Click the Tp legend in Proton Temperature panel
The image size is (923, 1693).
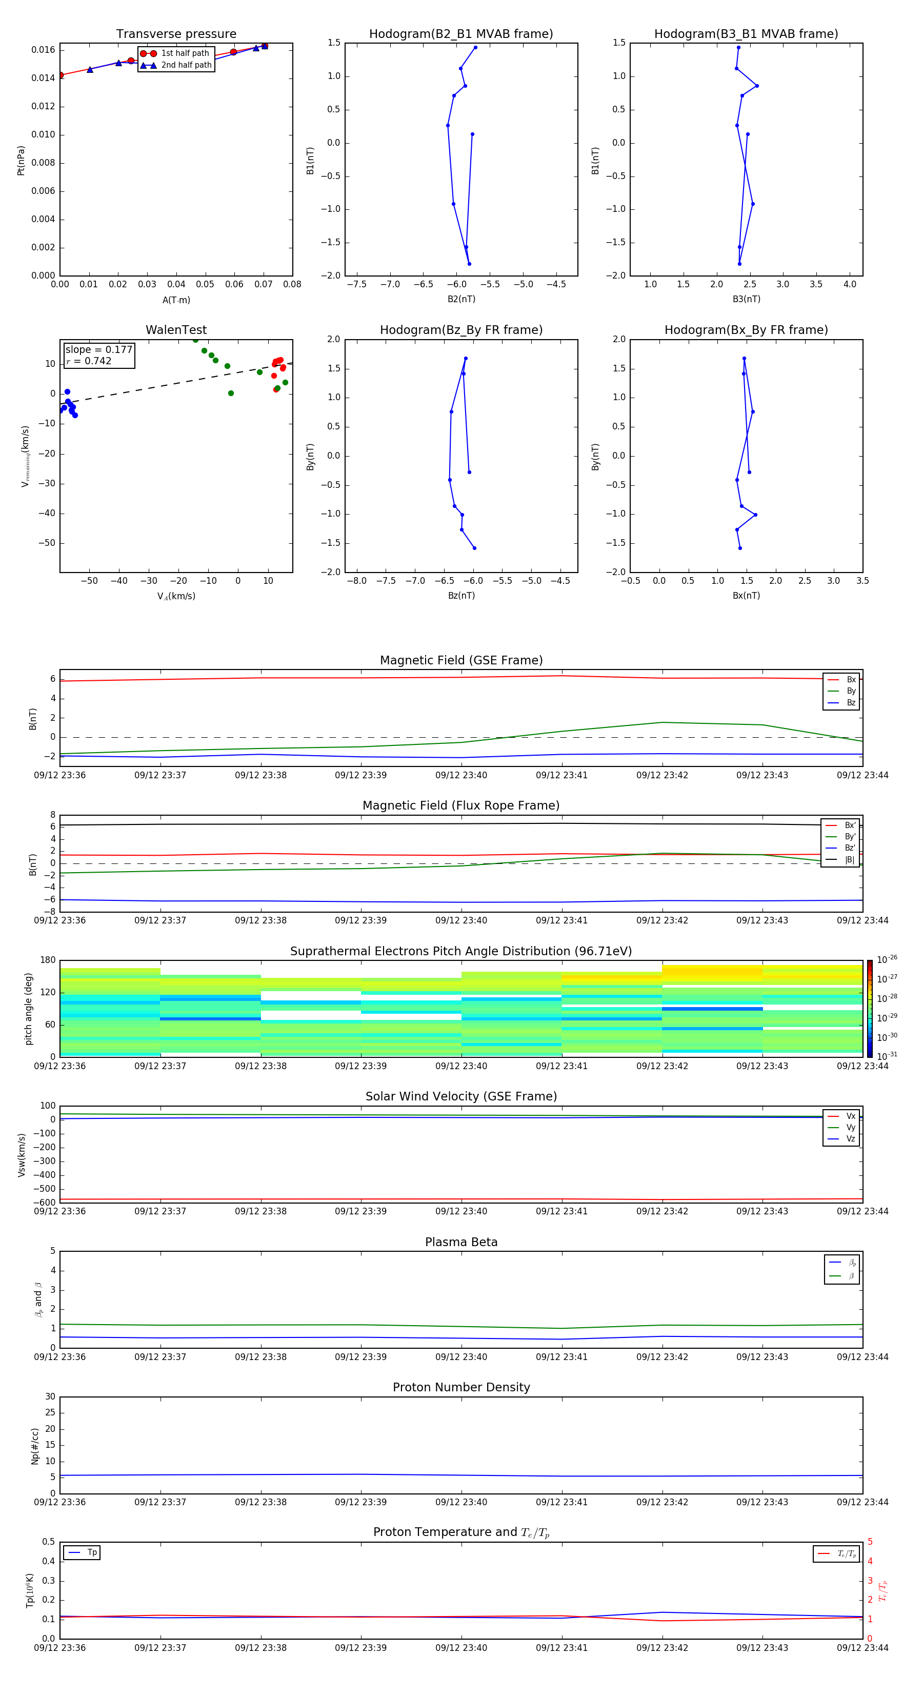tap(82, 1552)
